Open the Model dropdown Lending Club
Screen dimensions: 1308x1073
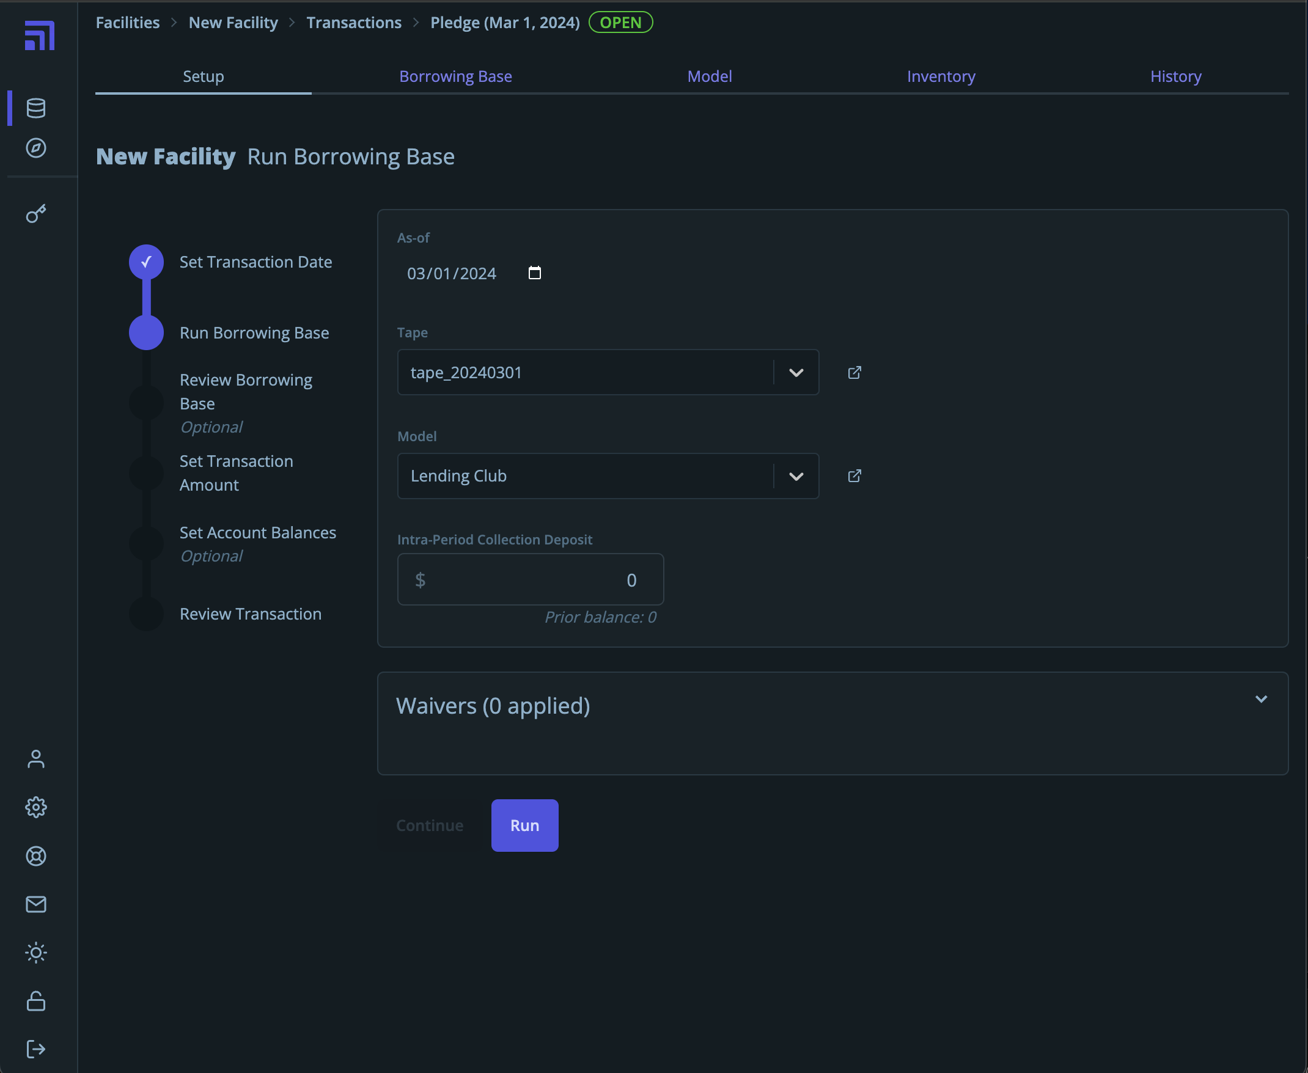click(608, 476)
